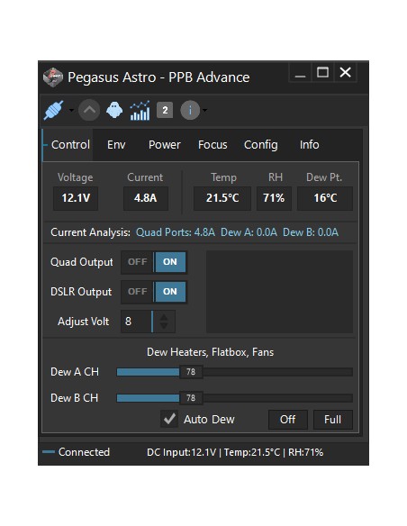Switch DSLR Output to ON
This screenshot has width=407, height=526.
pyautogui.click(x=169, y=292)
